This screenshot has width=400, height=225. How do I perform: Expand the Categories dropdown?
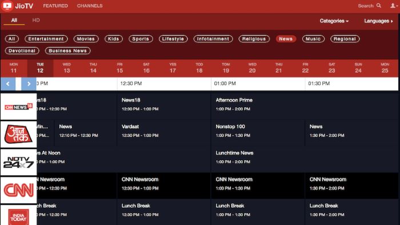[334, 21]
